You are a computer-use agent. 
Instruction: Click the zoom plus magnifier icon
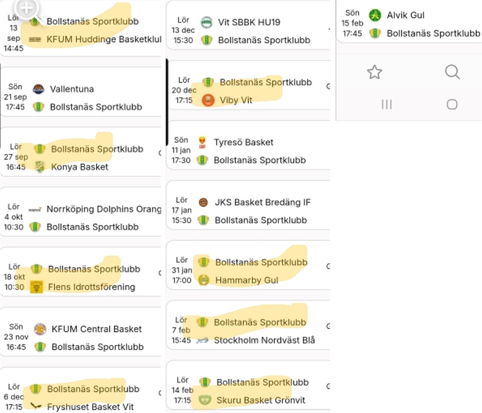click(27, 9)
